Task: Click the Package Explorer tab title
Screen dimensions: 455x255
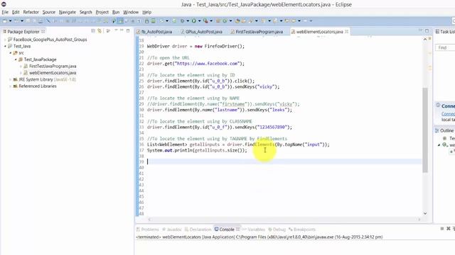Action: (x=23, y=31)
